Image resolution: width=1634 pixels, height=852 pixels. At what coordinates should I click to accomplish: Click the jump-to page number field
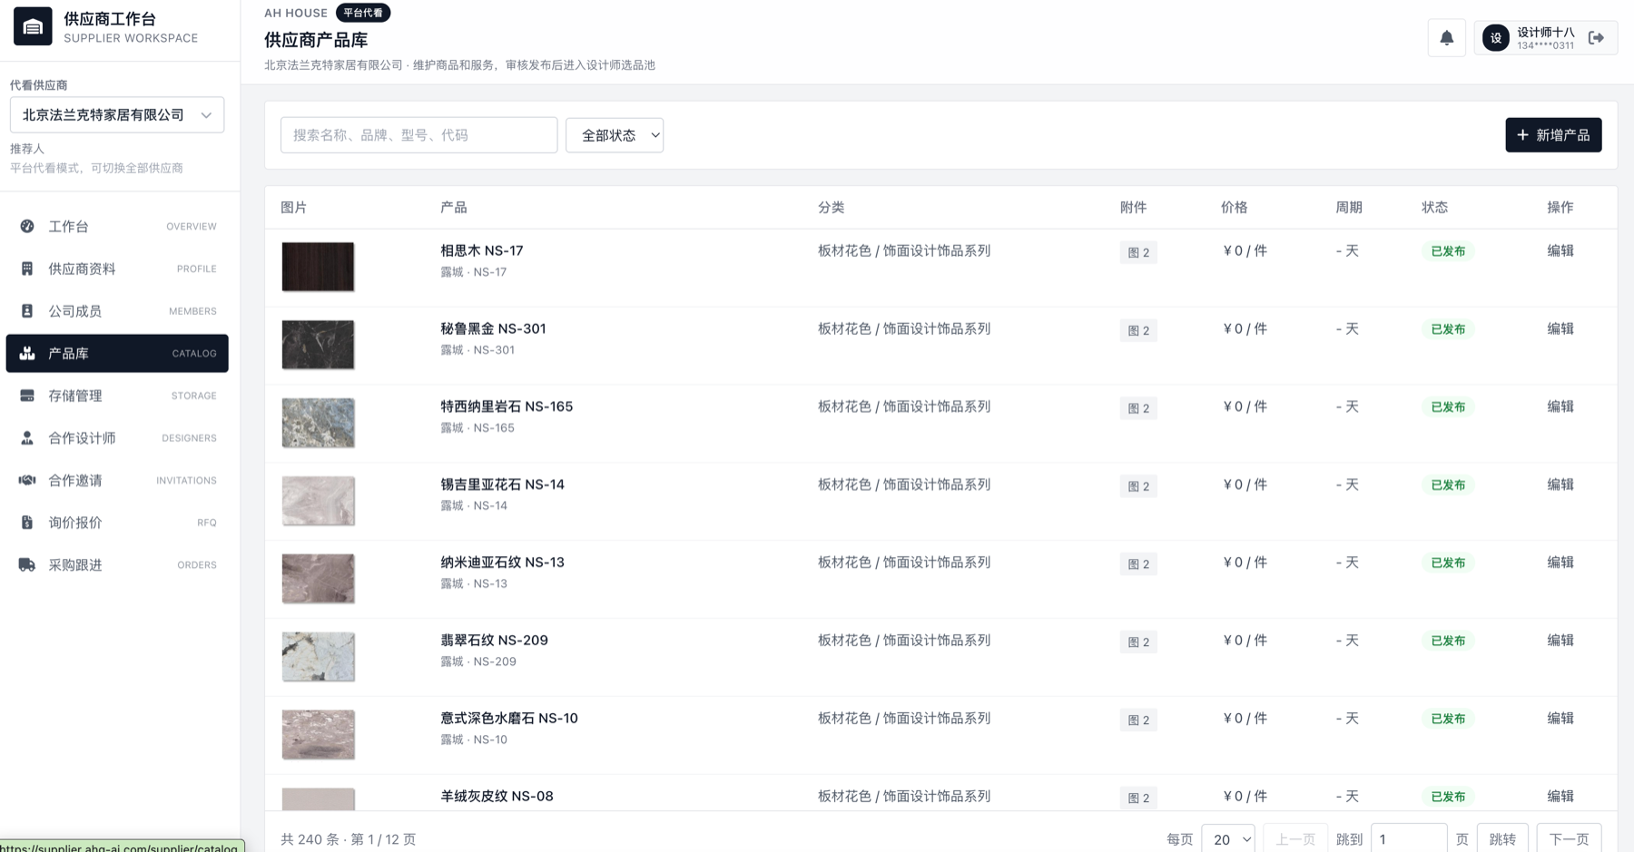[x=1408, y=839]
